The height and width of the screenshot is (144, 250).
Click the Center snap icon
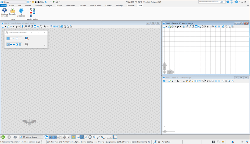[90, 137]
